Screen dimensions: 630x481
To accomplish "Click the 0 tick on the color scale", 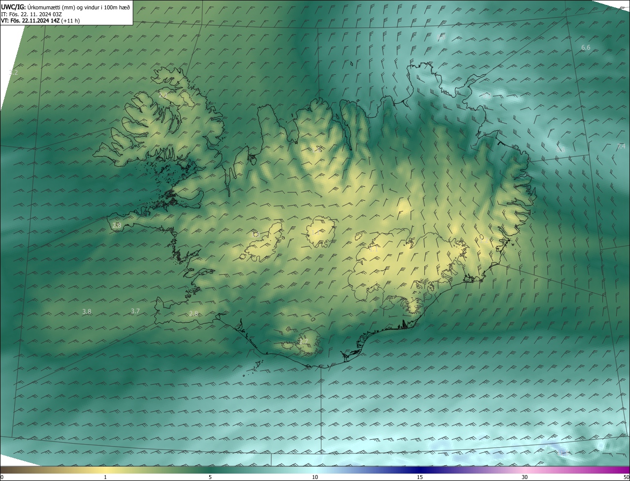I will coord(2,477).
